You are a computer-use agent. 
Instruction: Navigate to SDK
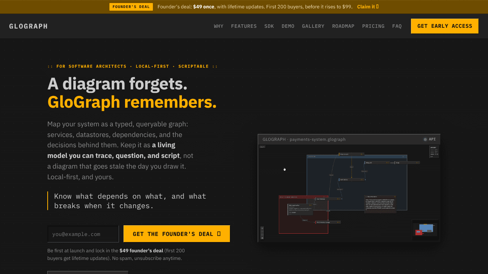click(269, 26)
